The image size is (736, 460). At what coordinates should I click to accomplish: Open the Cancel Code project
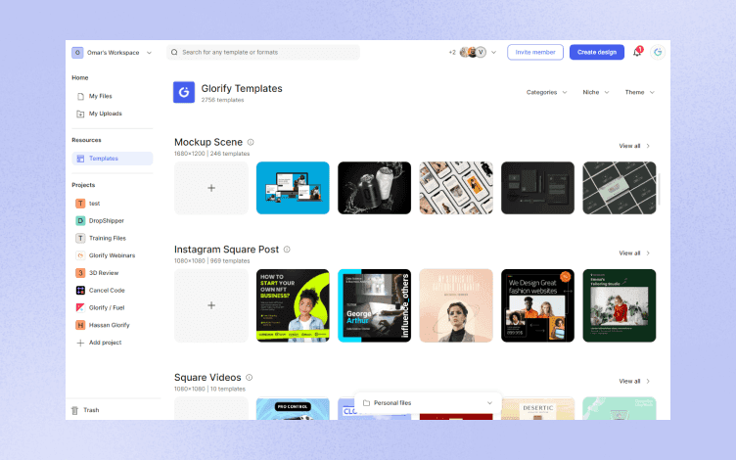107,290
